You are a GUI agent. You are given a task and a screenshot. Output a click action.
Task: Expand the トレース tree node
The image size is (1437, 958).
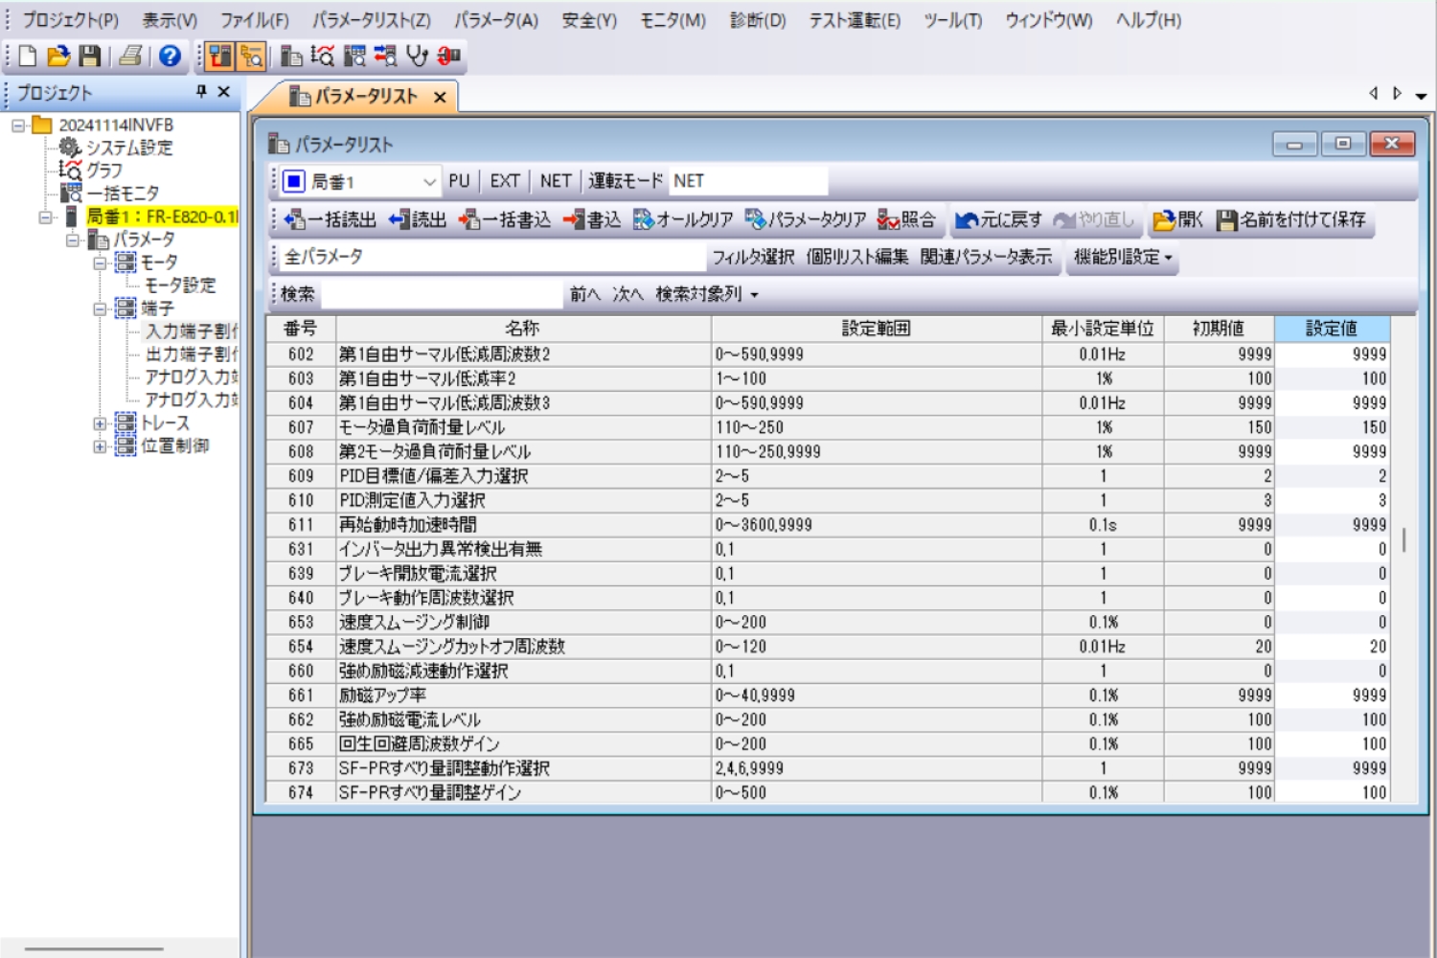[x=100, y=422]
